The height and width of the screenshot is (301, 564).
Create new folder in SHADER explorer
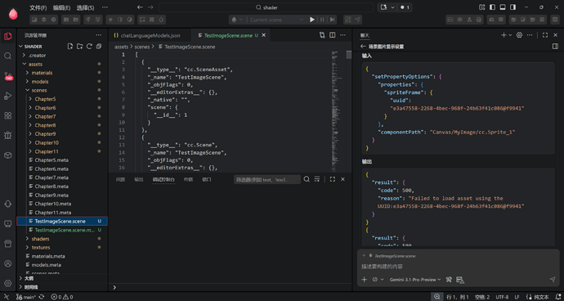[80, 47]
